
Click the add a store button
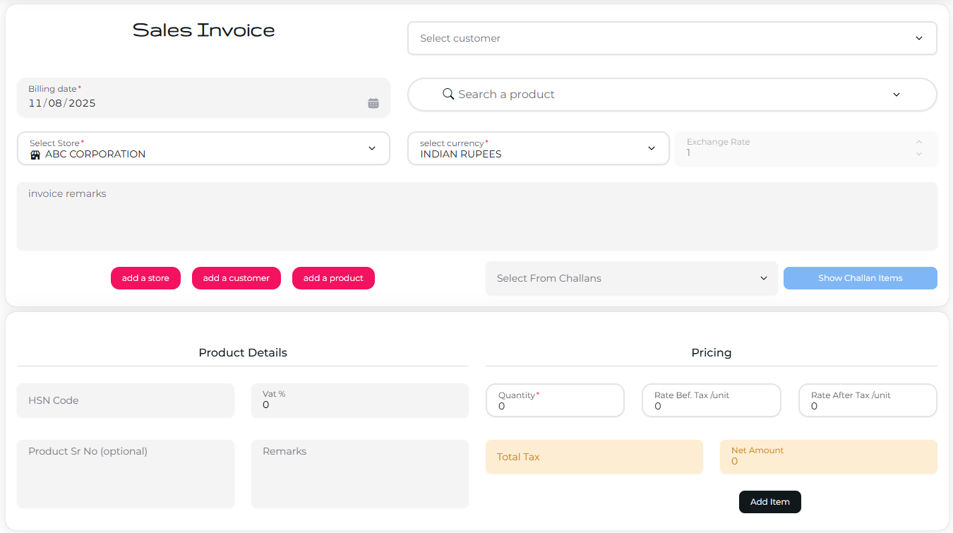tap(145, 278)
